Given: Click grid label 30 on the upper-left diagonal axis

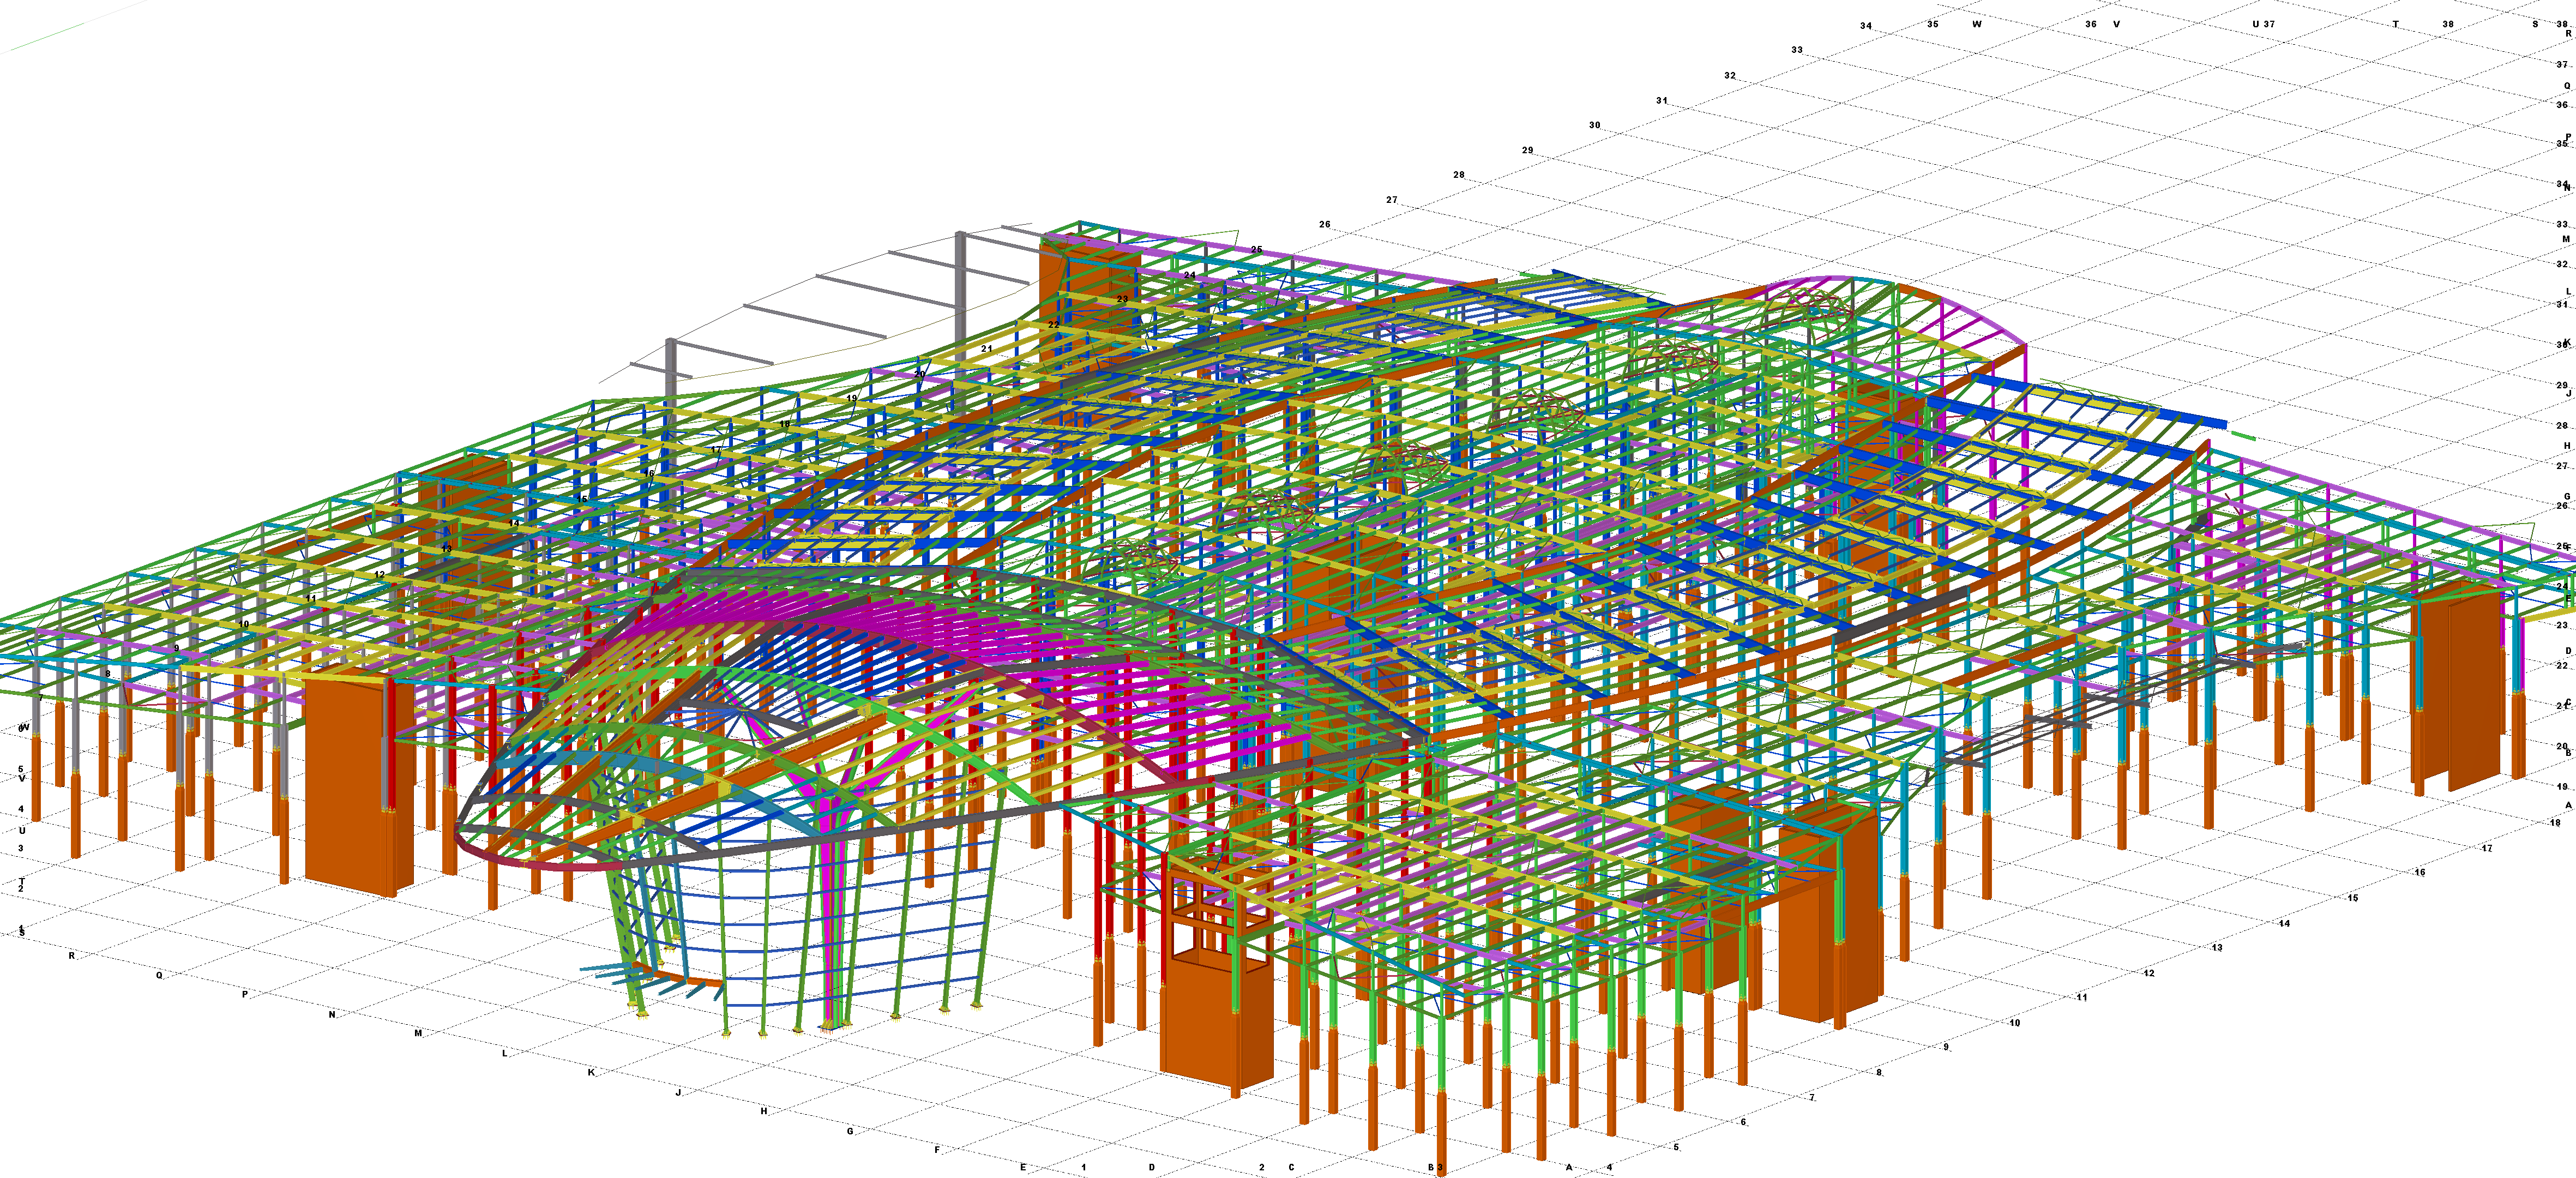Looking at the screenshot, I should tap(1594, 125).
